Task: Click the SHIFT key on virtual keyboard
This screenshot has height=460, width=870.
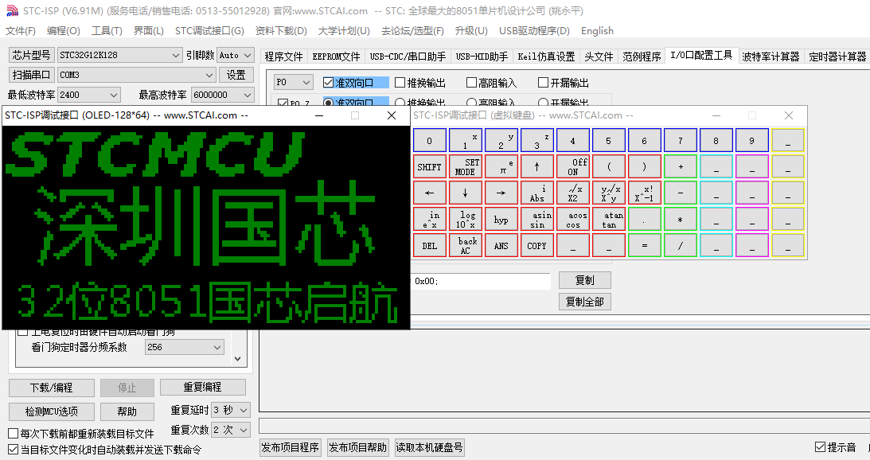Action: (x=430, y=166)
